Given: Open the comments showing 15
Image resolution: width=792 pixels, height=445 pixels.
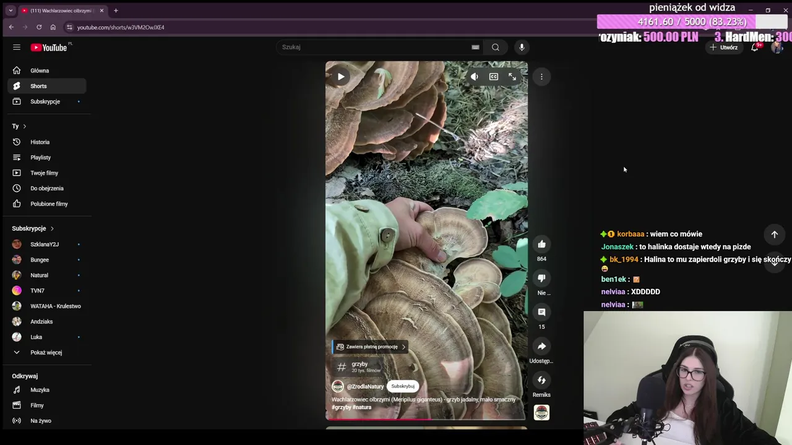Looking at the screenshot, I should (541, 312).
